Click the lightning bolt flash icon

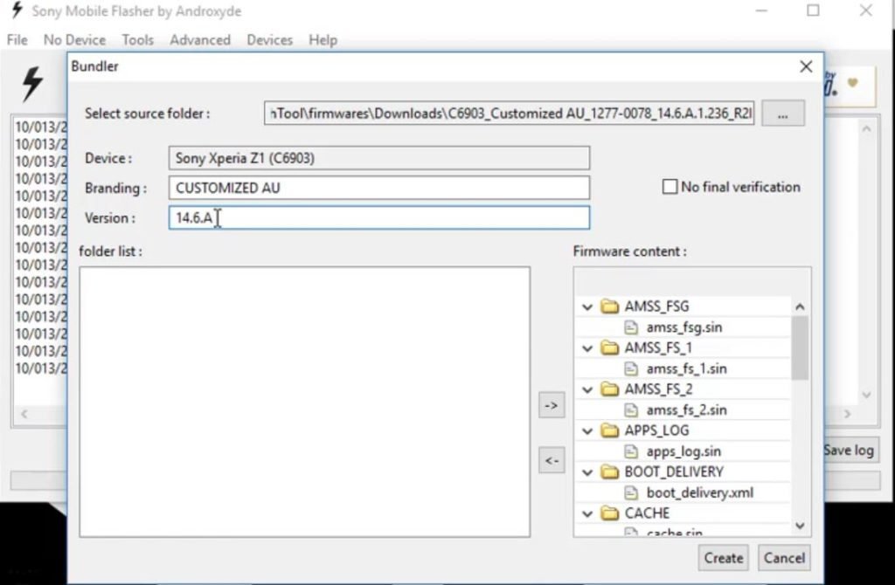pyautogui.click(x=32, y=85)
